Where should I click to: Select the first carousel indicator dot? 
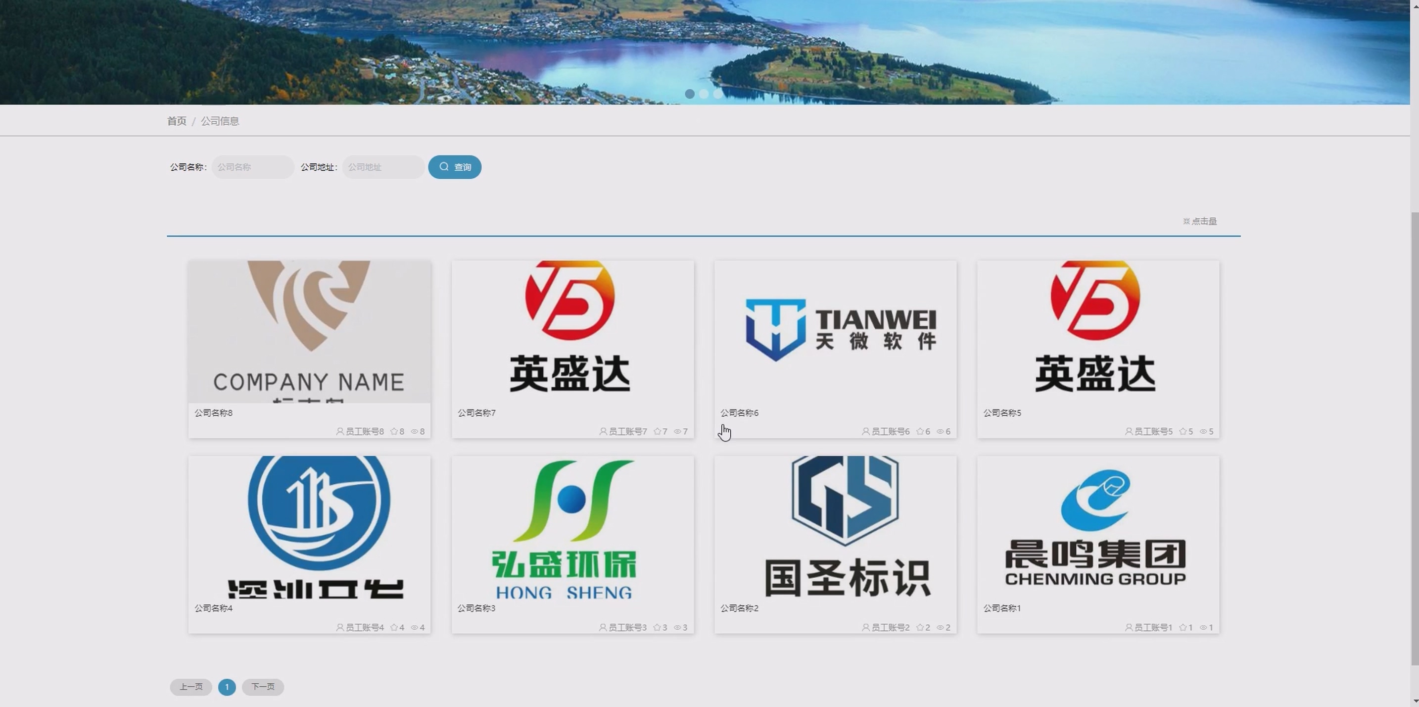pos(689,94)
